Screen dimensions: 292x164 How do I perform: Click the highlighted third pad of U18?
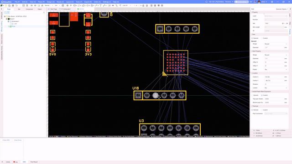point(155,95)
